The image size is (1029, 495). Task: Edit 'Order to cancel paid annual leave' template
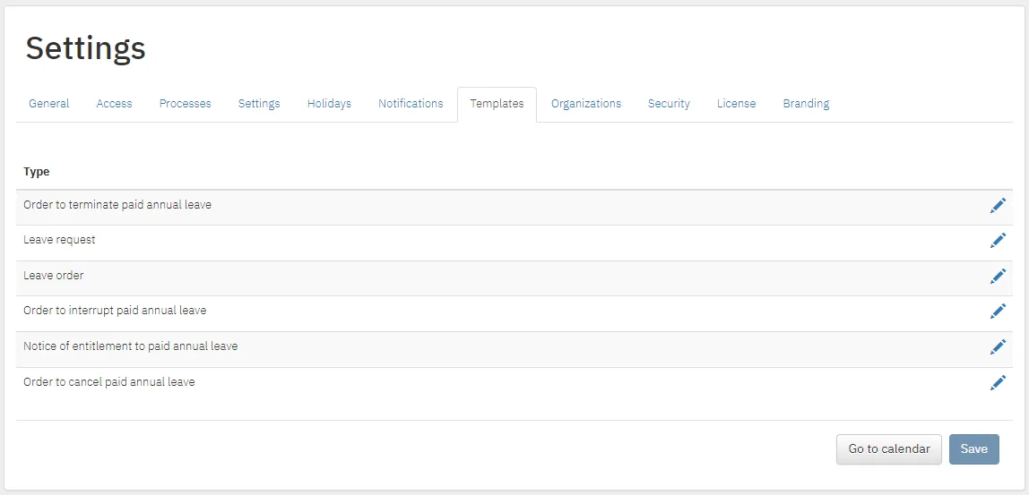pos(998,382)
